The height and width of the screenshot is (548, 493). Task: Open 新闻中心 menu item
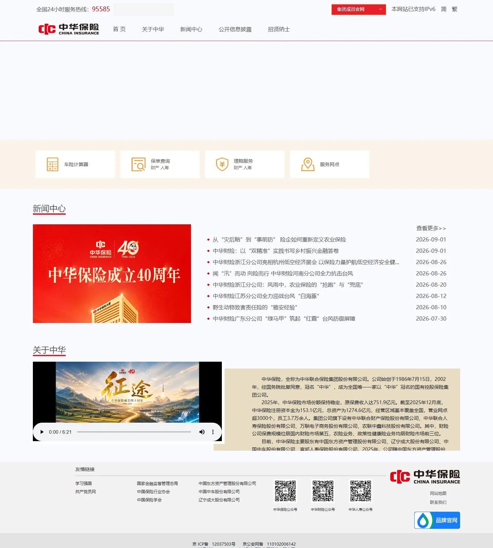191,29
